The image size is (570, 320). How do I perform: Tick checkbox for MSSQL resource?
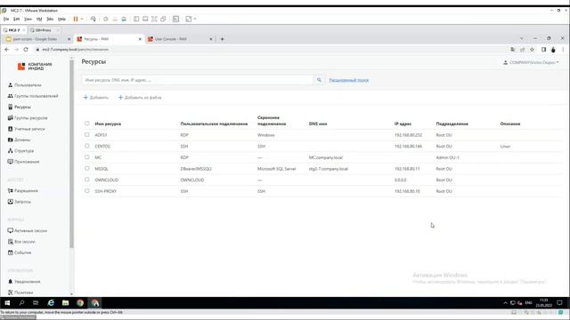pyautogui.click(x=87, y=168)
